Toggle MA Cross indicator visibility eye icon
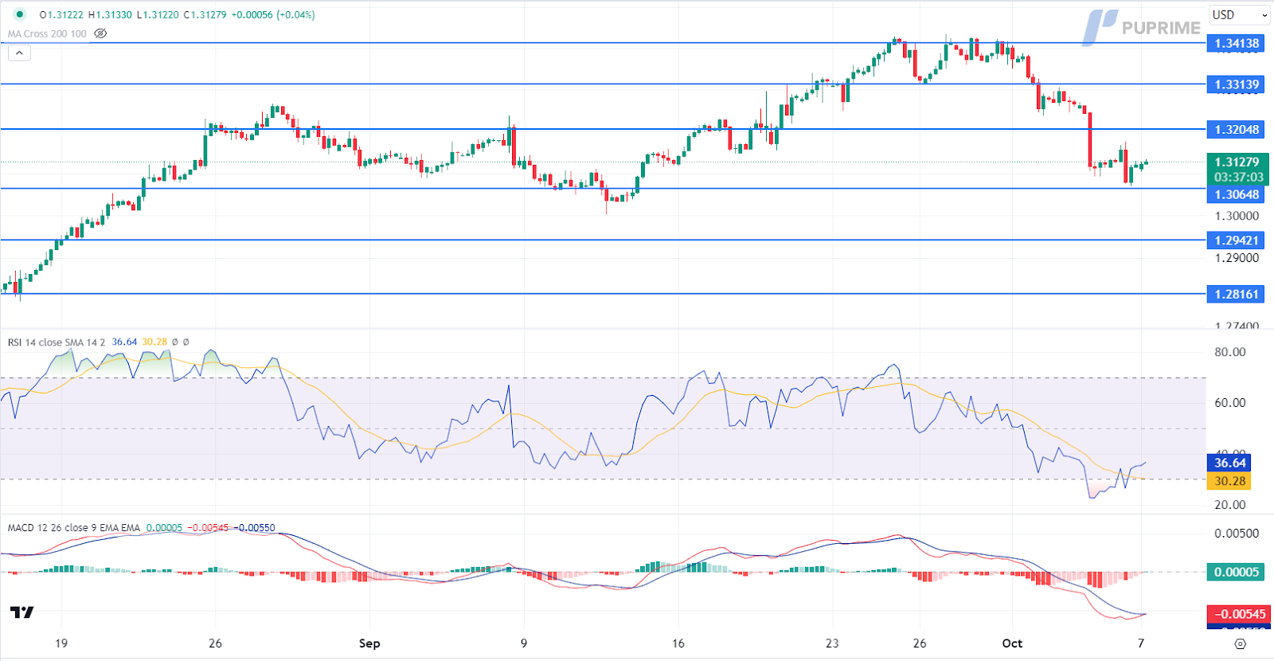This screenshot has height=661, width=1274. pyautogui.click(x=100, y=33)
